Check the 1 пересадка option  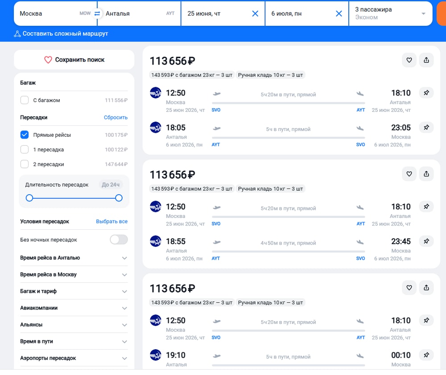point(25,150)
